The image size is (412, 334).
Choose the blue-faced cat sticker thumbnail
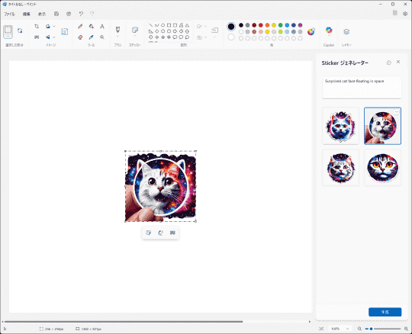340,126
